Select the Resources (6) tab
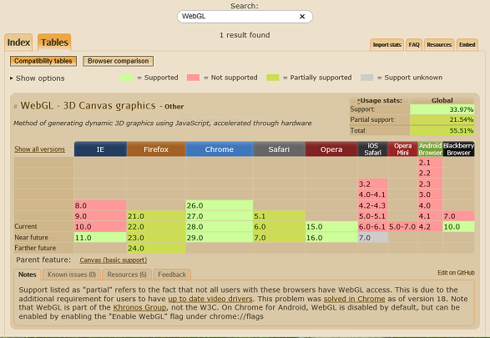 [127, 275]
